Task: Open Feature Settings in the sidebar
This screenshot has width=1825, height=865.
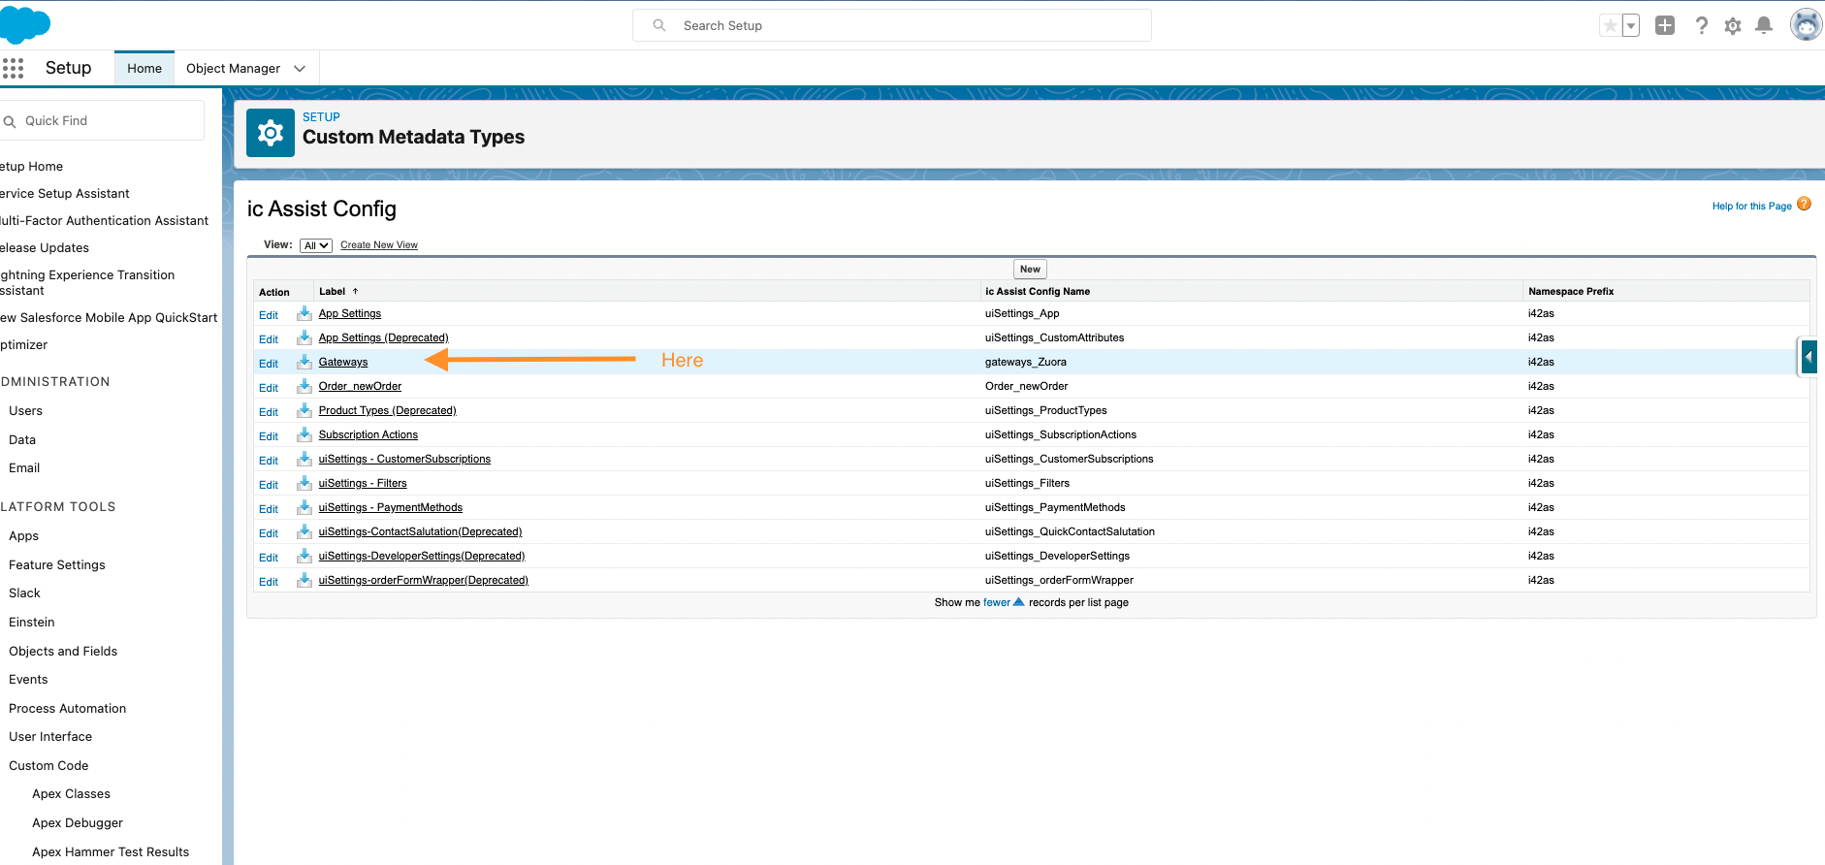Action: click(x=57, y=564)
